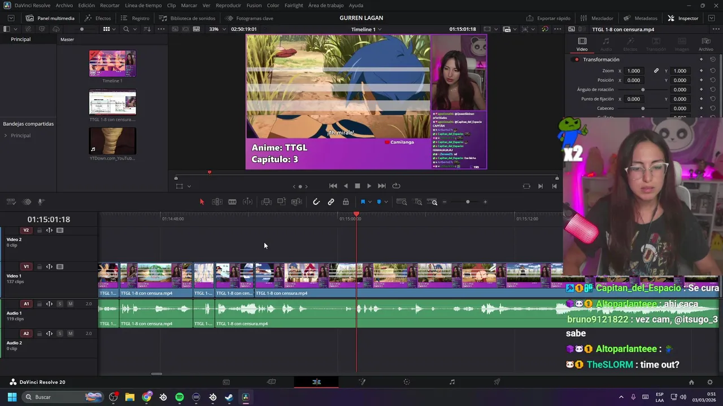Open the Edición menu
Screen dimensions: 723x406
pyautogui.click(x=86, y=5)
